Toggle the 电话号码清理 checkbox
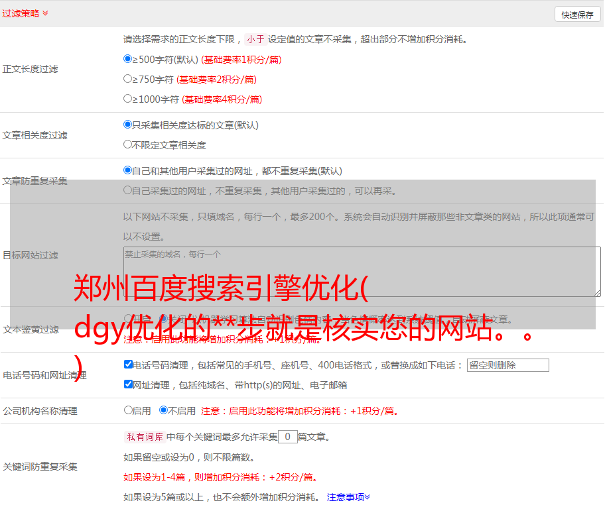This screenshot has width=605, height=509. (x=128, y=365)
